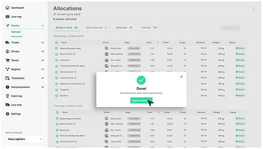Open Event log icon
The height and width of the screenshot is (149, 263).
click(7, 96)
